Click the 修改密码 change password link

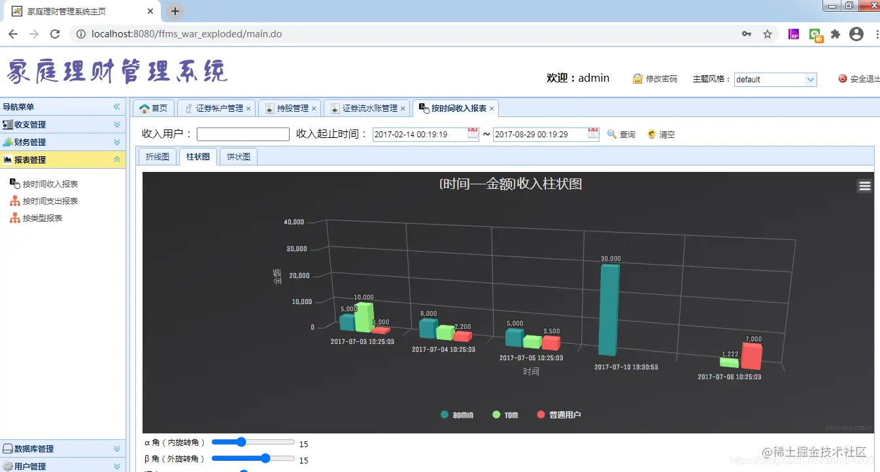[x=655, y=79]
